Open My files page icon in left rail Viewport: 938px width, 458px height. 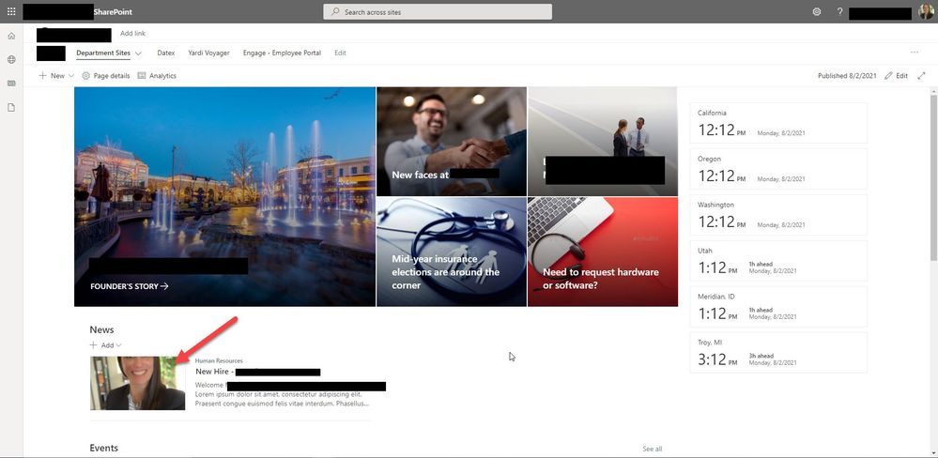tap(11, 108)
